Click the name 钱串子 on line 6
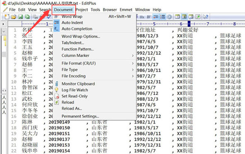This screenshot has height=154, width=245. (30, 59)
